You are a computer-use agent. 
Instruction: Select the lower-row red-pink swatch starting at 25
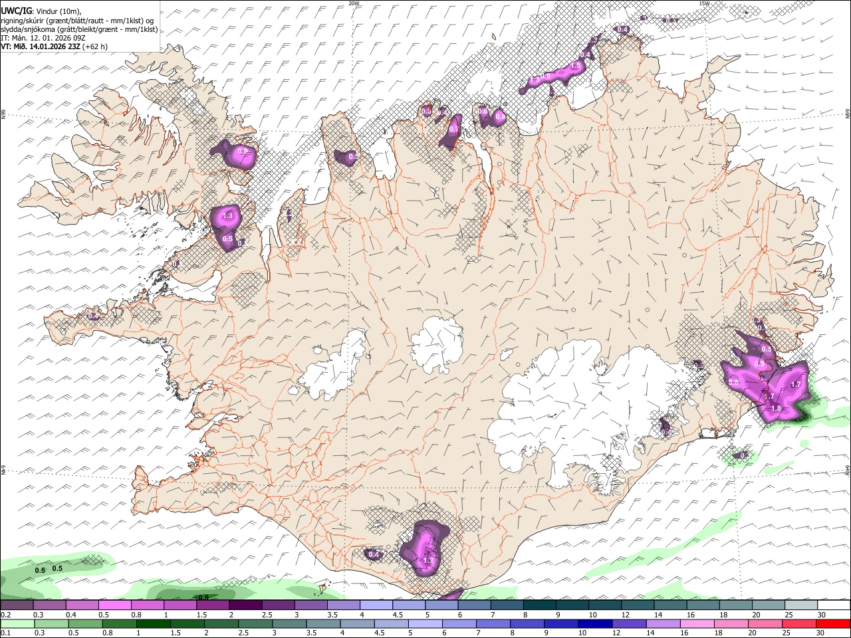point(800,624)
